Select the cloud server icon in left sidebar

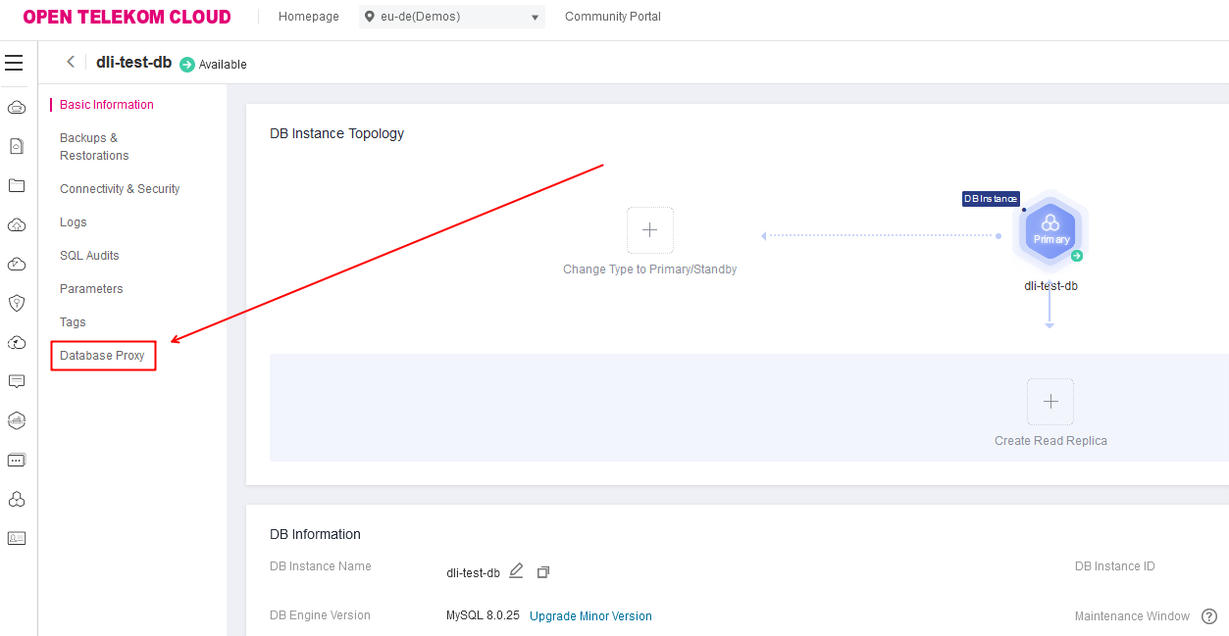(x=16, y=107)
